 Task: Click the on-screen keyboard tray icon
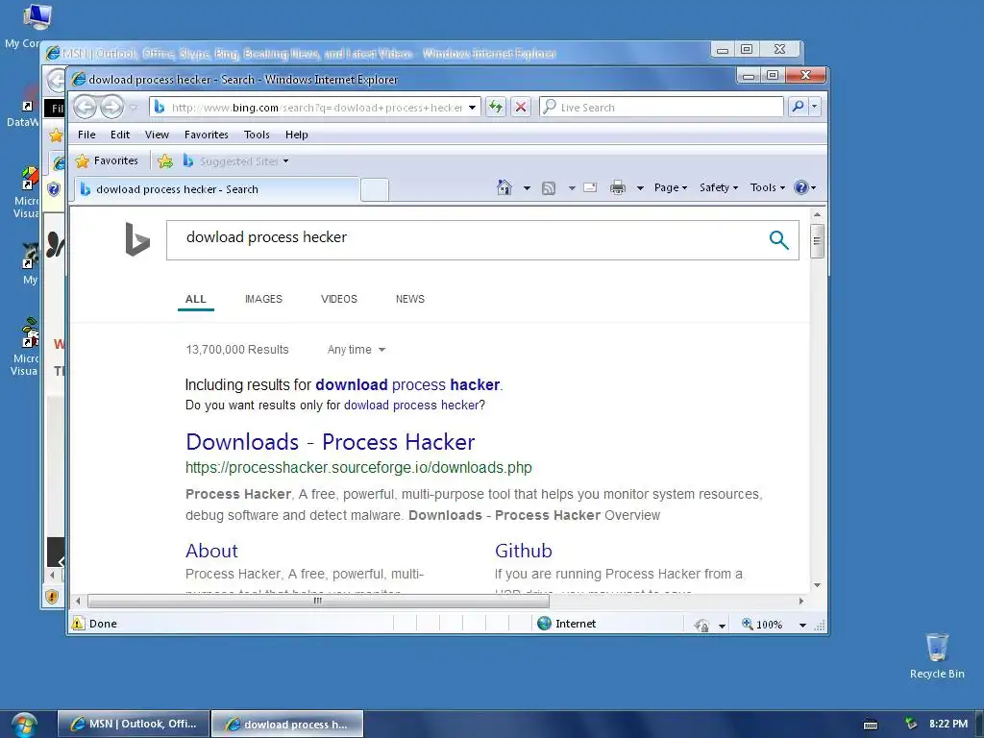pyautogui.click(x=871, y=725)
